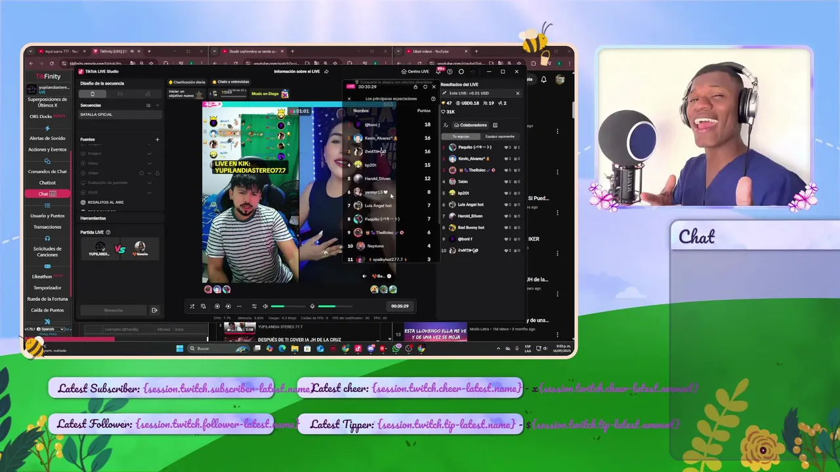Click the record button in bottom toolbar
This screenshot has height=472, width=840.
tap(217, 306)
